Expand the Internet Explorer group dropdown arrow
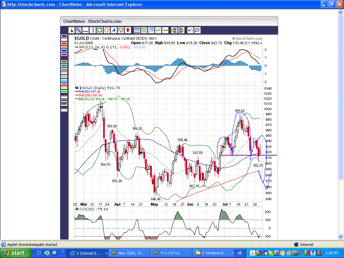The height and width of the screenshot is (258, 344). coord(106,253)
